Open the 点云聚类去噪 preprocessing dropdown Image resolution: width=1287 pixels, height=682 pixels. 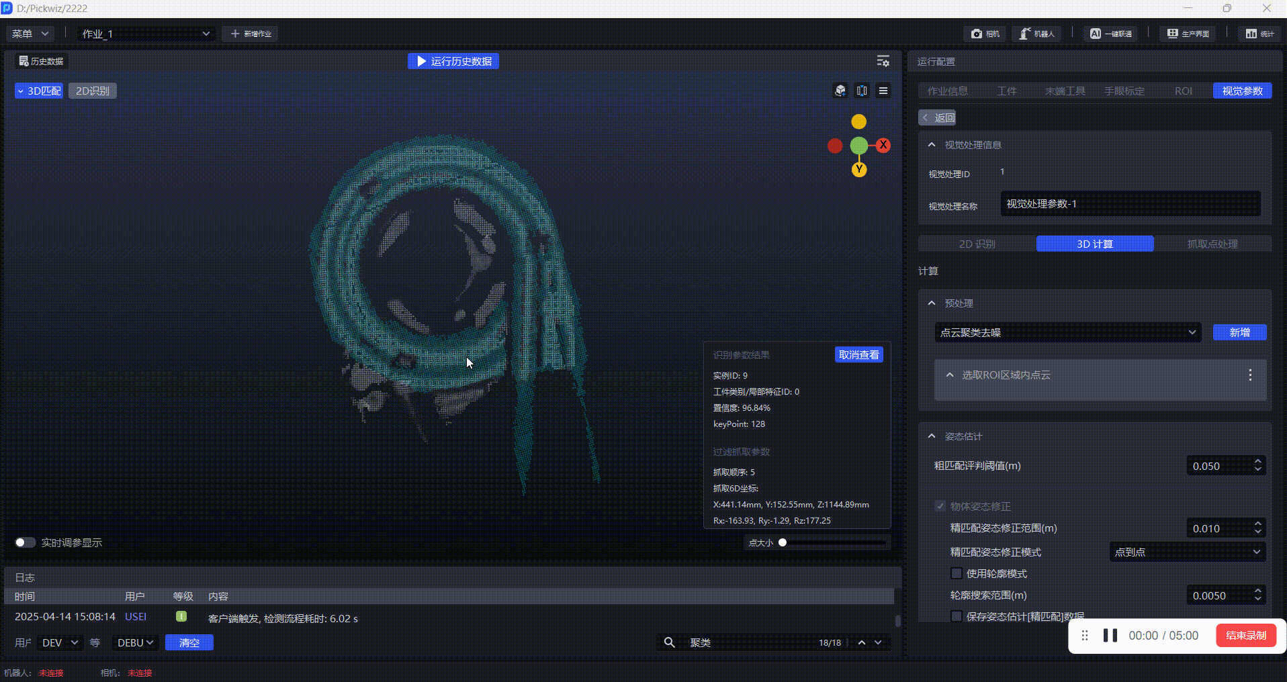[1067, 332]
